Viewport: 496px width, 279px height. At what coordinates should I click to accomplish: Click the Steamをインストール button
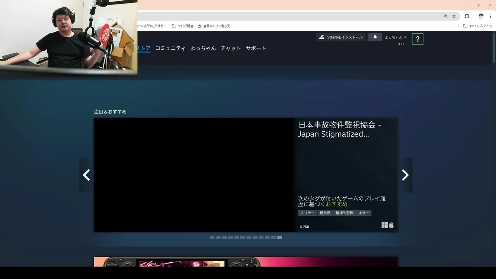341,37
